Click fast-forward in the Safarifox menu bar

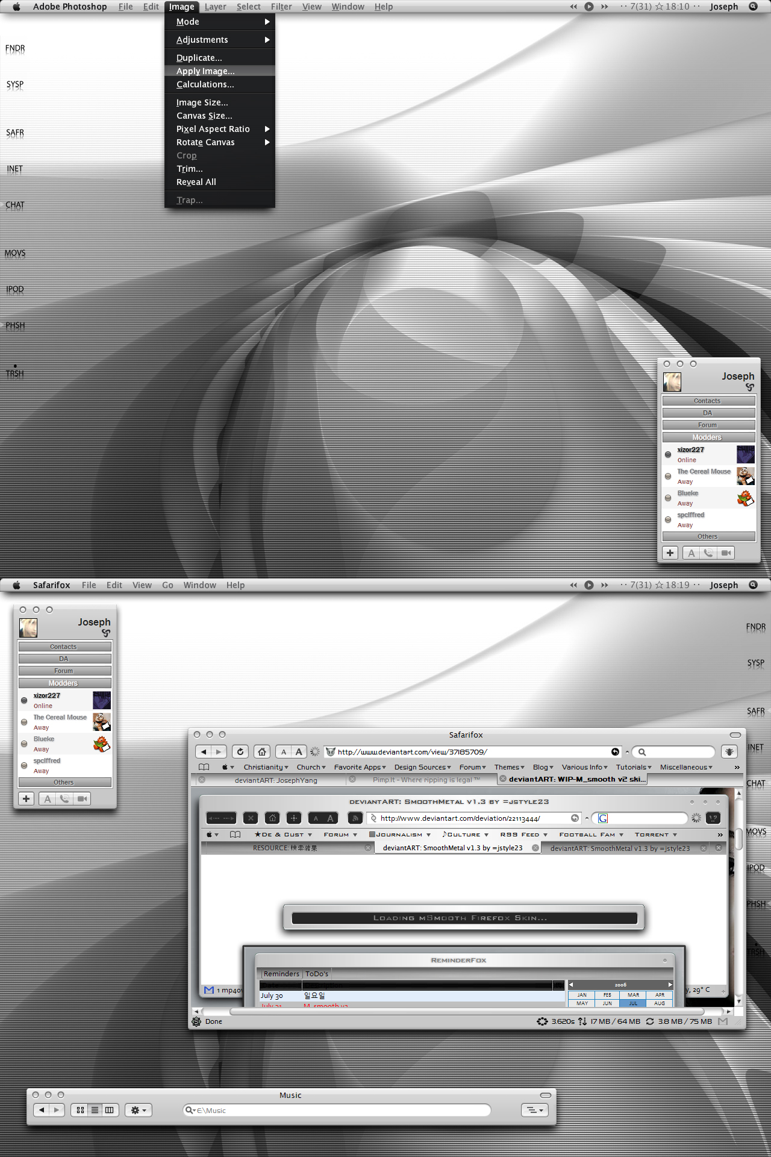coord(605,585)
